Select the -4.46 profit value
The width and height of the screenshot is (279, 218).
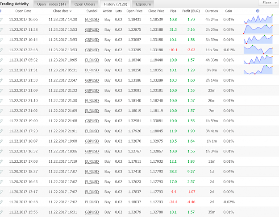click(191, 202)
